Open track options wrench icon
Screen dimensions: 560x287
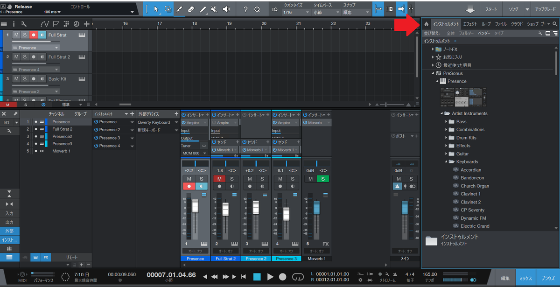[x=24, y=24]
